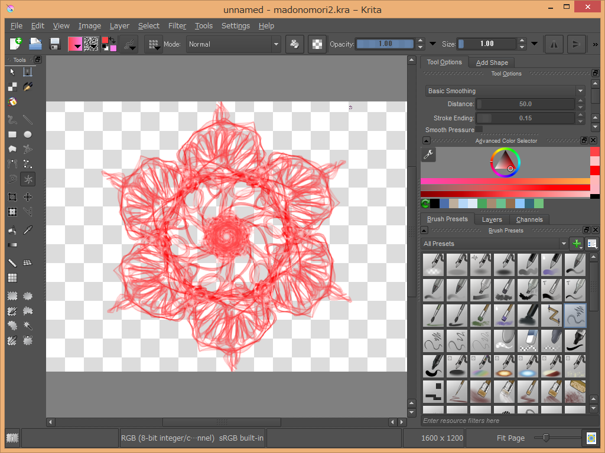Select the Color Picker eyedropper tool
The height and width of the screenshot is (453, 605).
pos(28,229)
